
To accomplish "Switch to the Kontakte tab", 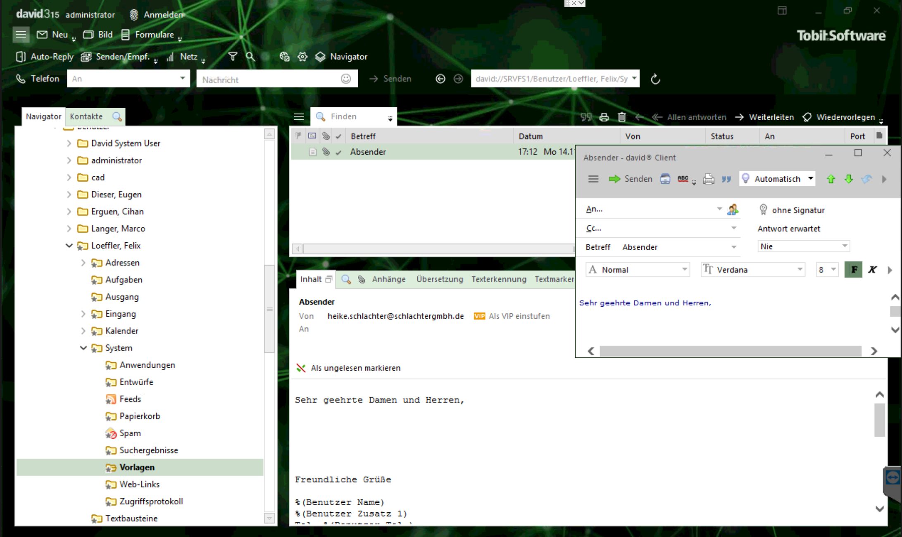I will [86, 116].
